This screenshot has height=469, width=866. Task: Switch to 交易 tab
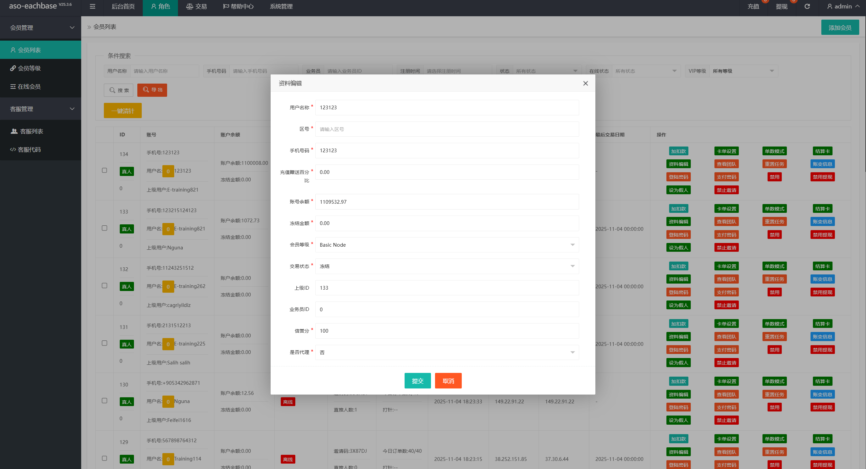197,6
